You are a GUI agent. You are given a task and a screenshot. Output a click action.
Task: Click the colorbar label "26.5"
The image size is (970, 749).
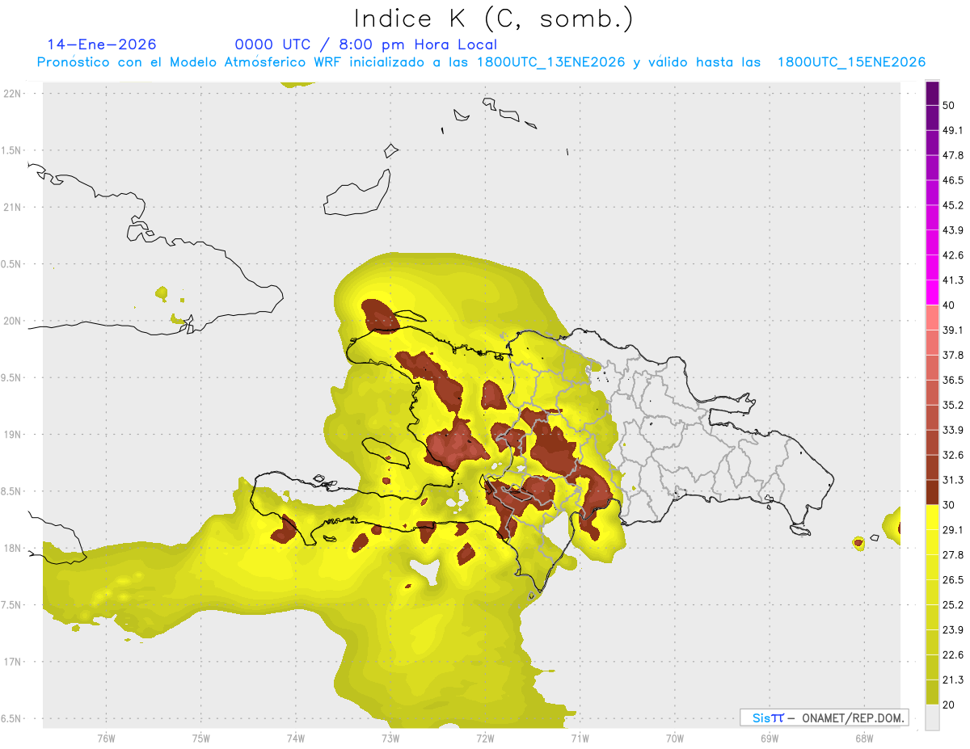pos(953,579)
